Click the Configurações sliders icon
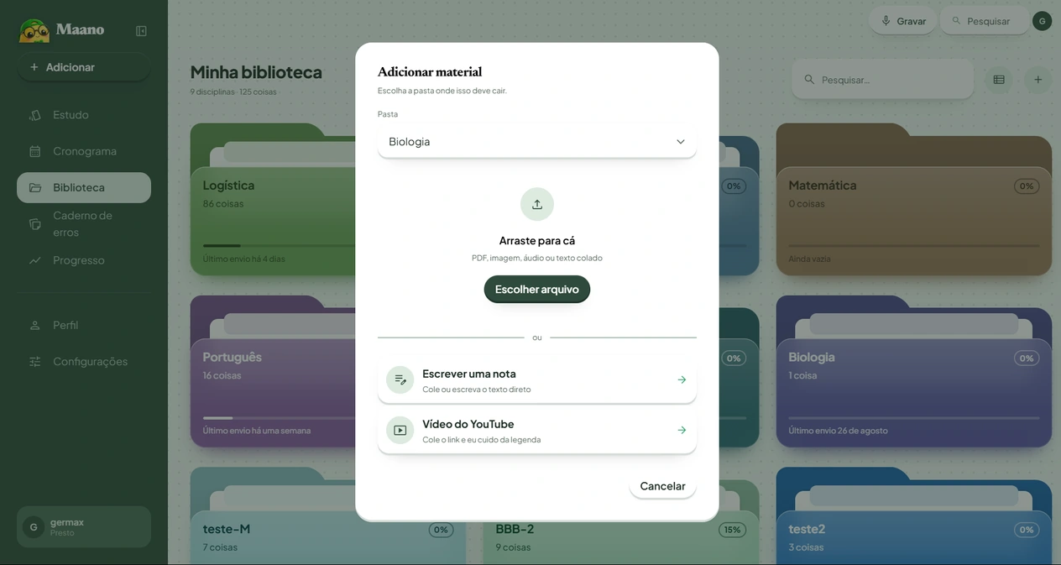Screen dimensions: 1061x565 coord(35,362)
